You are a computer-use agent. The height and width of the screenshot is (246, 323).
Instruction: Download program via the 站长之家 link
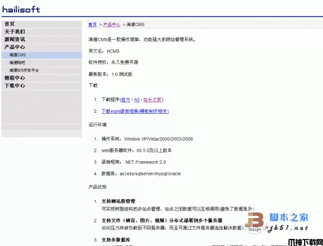153,100
